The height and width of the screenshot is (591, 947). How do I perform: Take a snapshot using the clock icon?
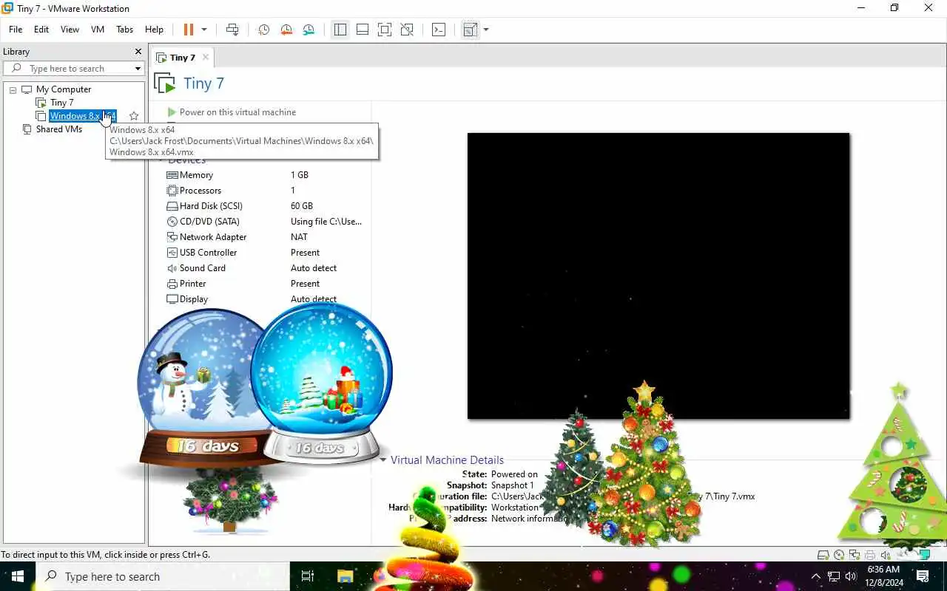coord(263,30)
